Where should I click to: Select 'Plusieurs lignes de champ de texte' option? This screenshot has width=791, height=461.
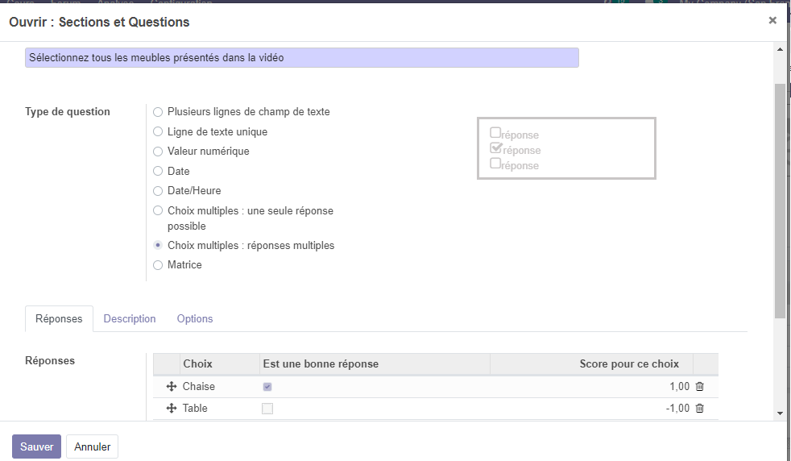coord(158,112)
